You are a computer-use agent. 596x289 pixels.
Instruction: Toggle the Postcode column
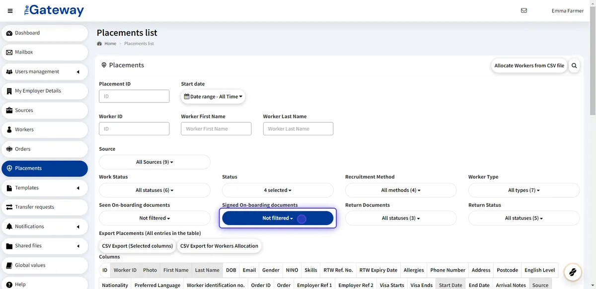tap(508, 270)
